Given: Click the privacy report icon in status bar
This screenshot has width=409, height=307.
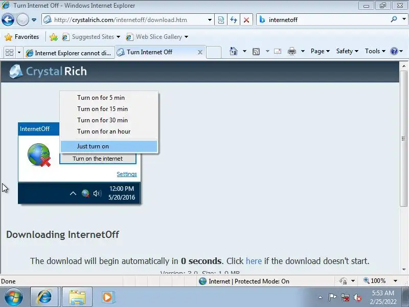Looking at the screenshot, I should click(x=343, y=281).
